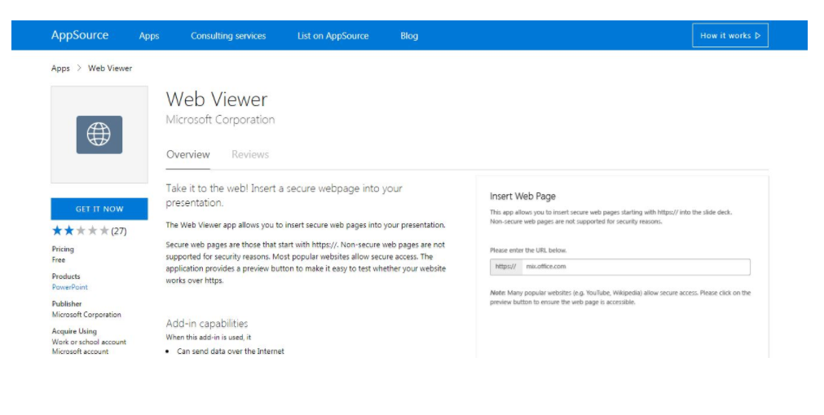This screenshot has width=824, height=415.
Task: Click the Add-in capabilities heading
Action: pos(206,324)
